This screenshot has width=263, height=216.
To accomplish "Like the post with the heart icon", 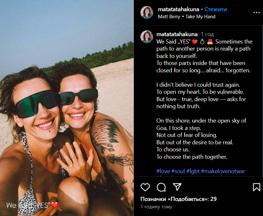I will pos(145,187).
